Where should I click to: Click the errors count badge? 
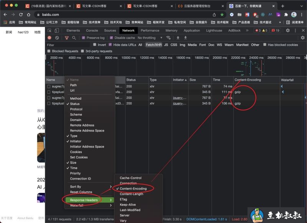[x=258, y=30]
